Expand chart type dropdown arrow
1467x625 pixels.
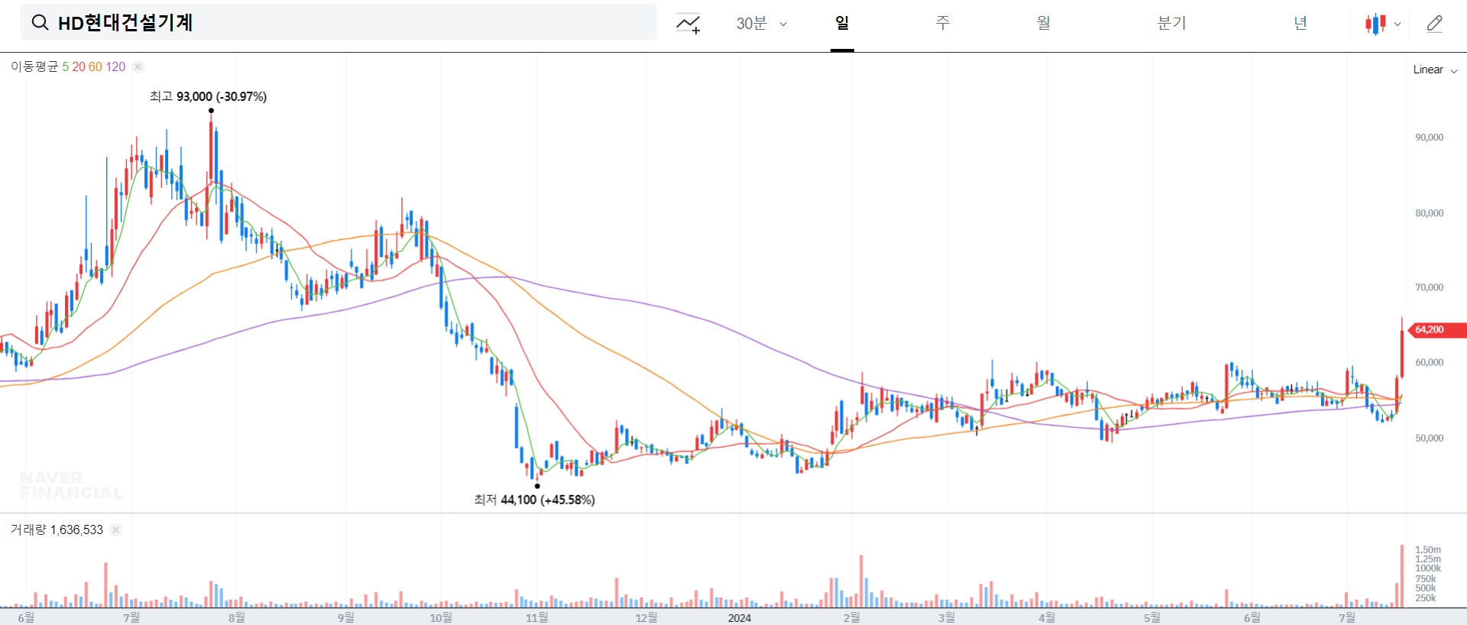[x=1397, y=24]
